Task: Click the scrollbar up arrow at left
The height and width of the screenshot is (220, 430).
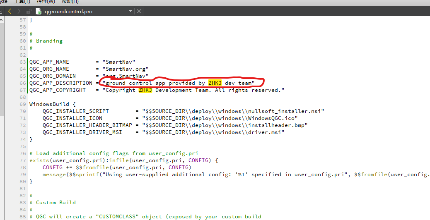Action: click(x=2, y=20)
